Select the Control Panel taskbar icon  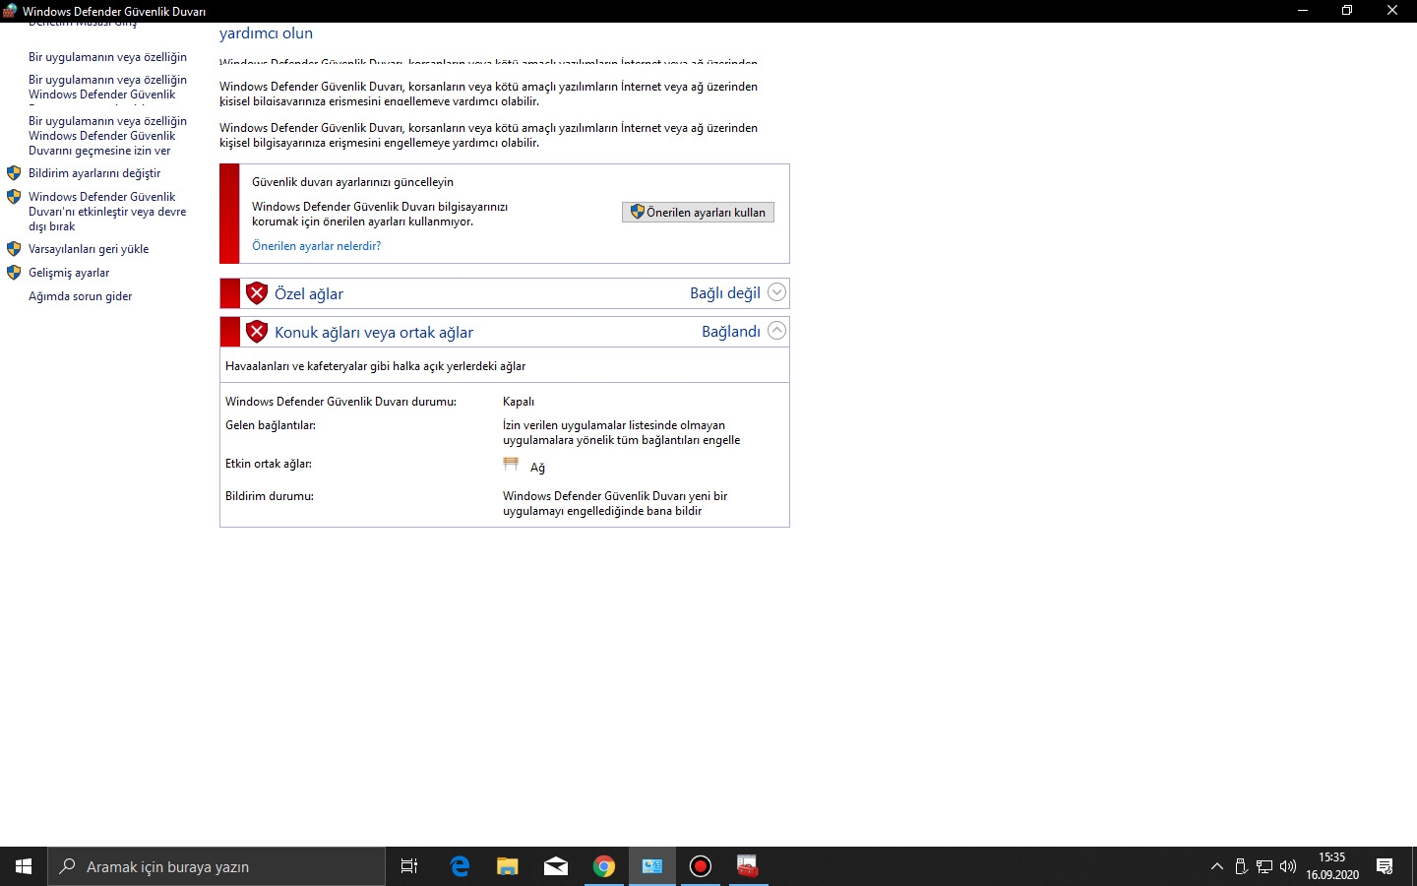tap(652, 866)
